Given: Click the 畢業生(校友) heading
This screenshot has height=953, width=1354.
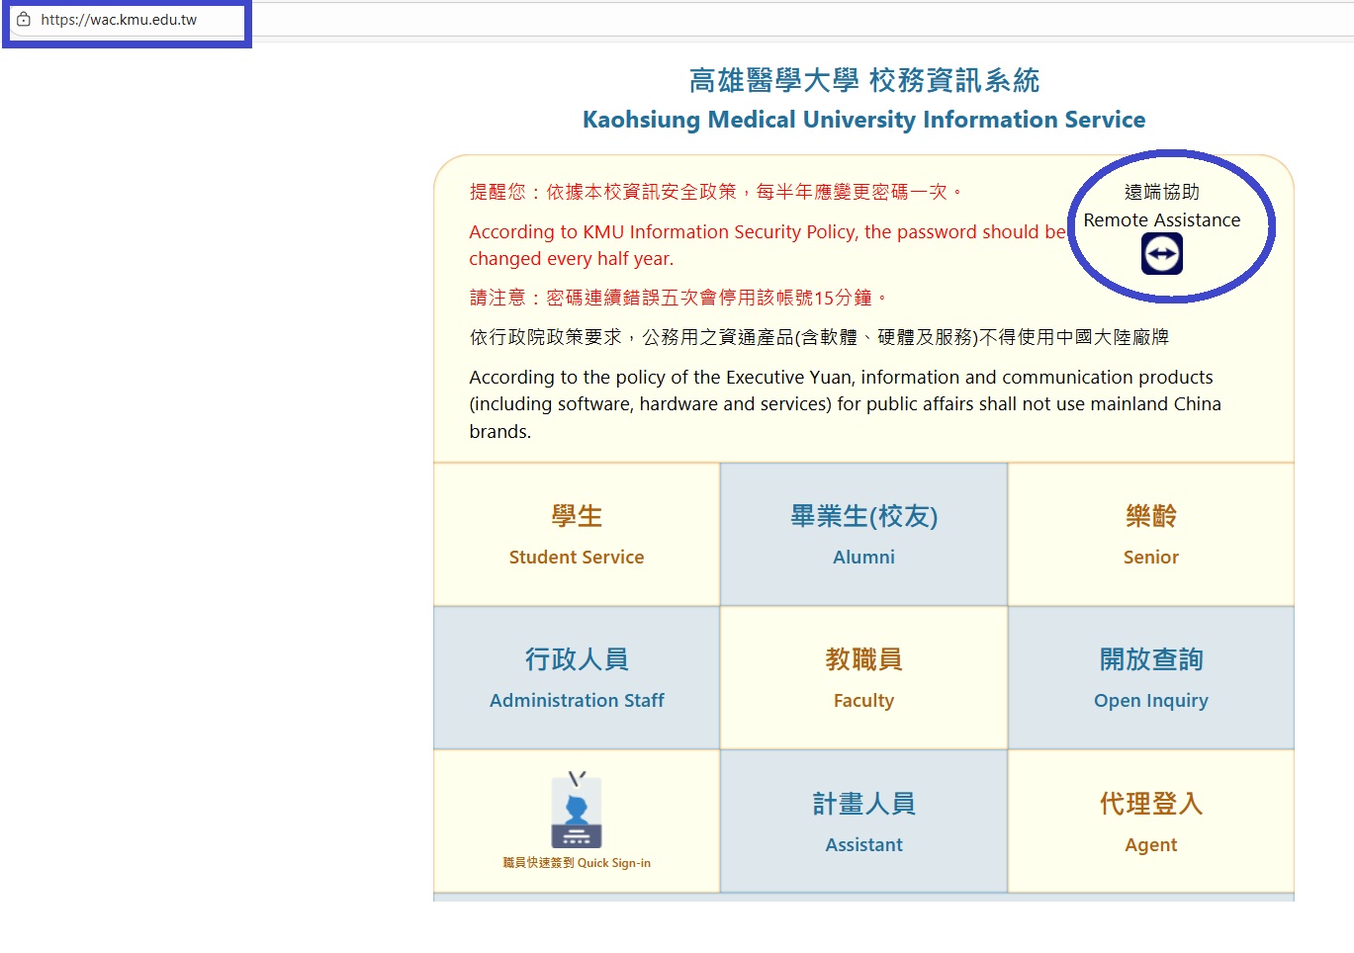Looking at the screenshot, I should point(863,516).
